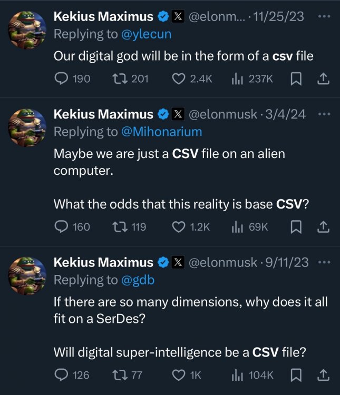Click the avatar on the 3/4/24 tweet

[27, 128]
